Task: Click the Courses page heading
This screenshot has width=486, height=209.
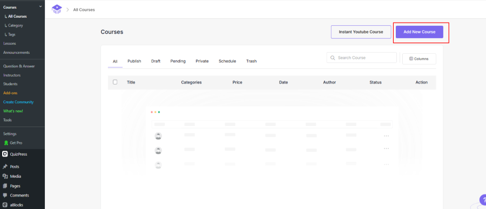Action: 112,32
